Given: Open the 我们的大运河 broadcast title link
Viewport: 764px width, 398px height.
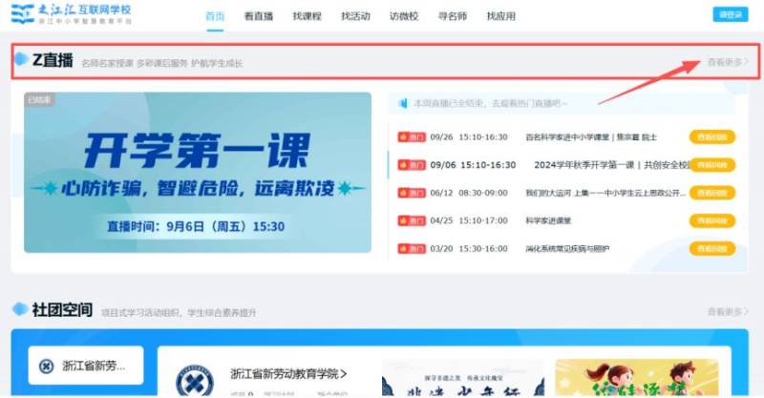Looking at the screenshot, I should pos(605,193).
